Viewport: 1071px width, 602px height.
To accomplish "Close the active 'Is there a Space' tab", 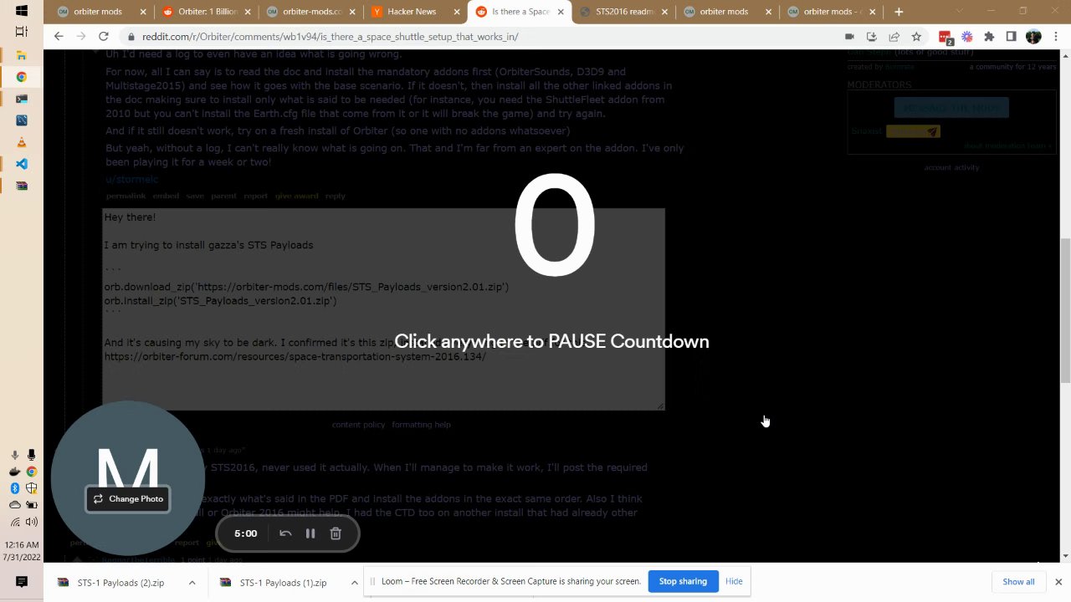I will (x=560, y=12).
